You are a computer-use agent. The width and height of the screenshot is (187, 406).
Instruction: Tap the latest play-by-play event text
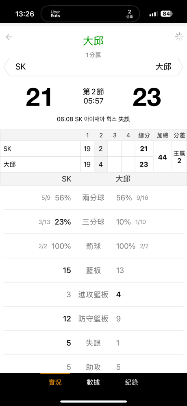(93, 119)
